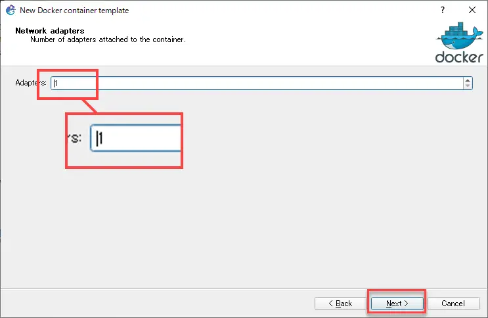Focus the Adapters number input field
Screen dimensions: 488x318
tap(257, 83)
